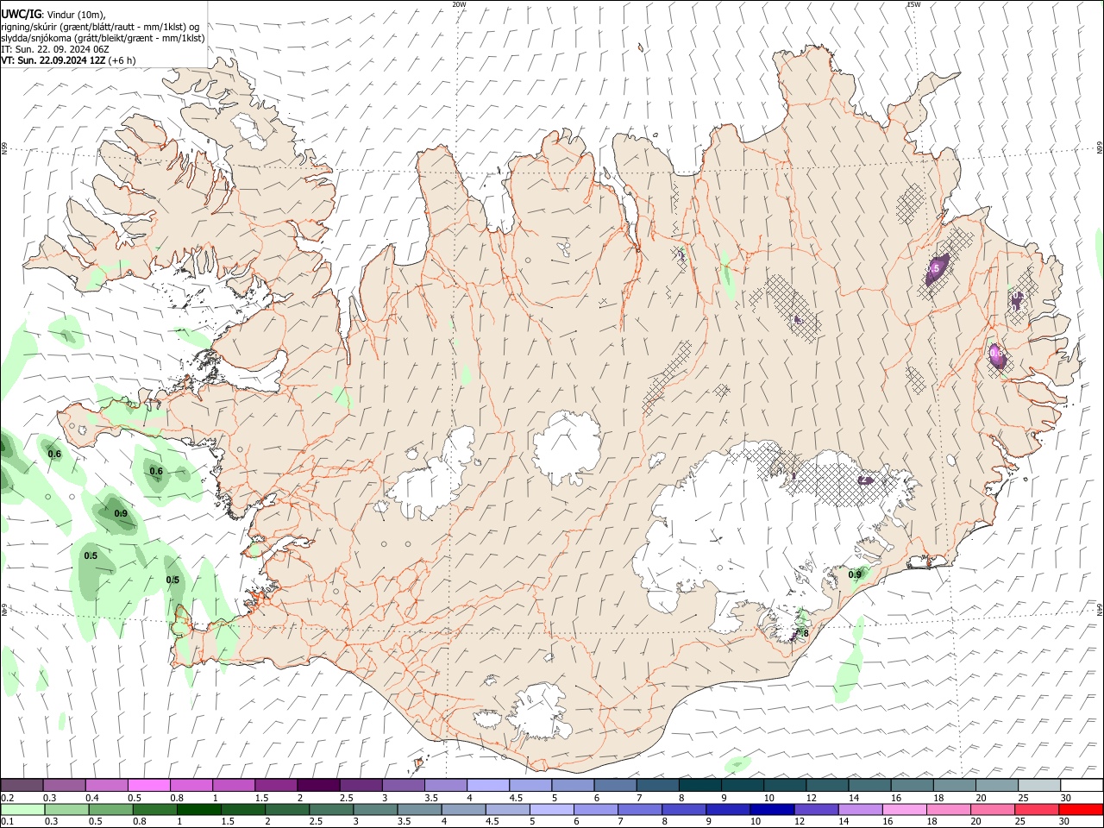Pick the upper row swatch starting at 18
Screen dimensions: 1104x828
coord(954,786)
